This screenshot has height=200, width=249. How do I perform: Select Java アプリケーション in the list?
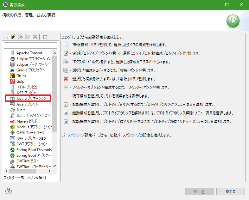31,99
